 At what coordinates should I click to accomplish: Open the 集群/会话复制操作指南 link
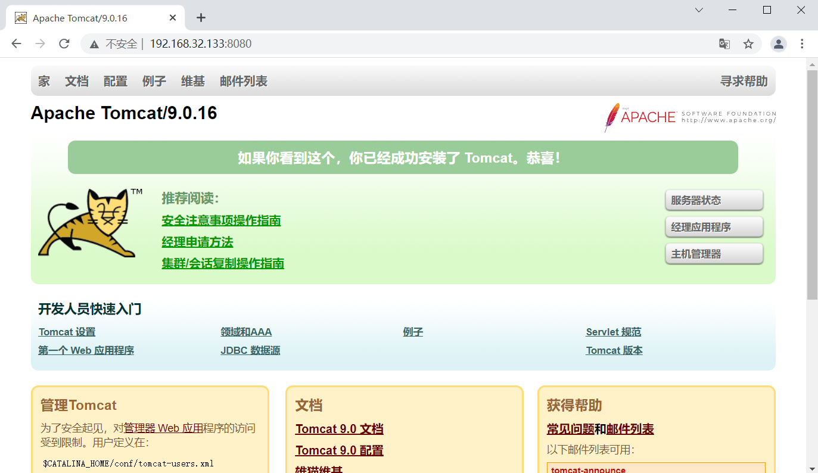point(223,263)
